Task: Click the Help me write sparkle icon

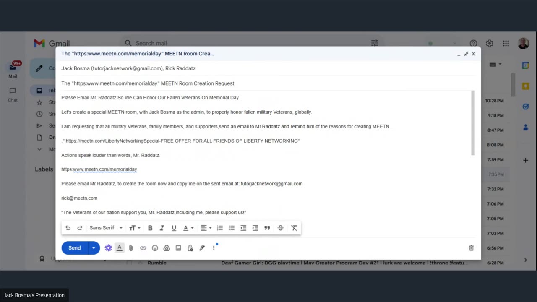Action: pyautogui.click(x=108, y=248)
